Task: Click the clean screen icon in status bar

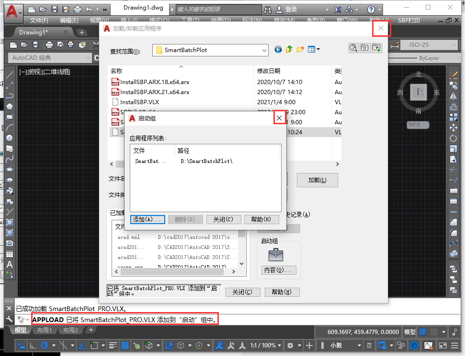Action: pyautogui.click(x=443, y=345)
